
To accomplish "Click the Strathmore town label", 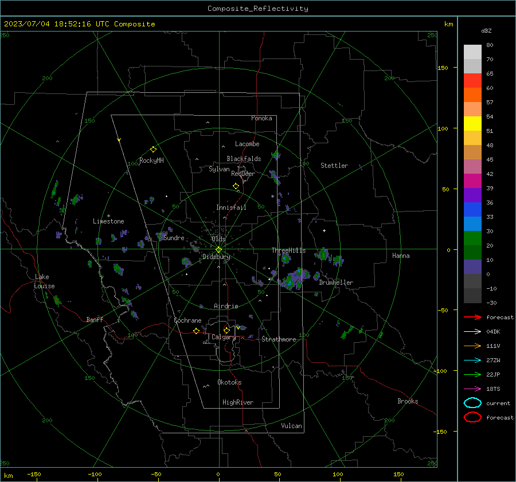I will pos(279,339).
